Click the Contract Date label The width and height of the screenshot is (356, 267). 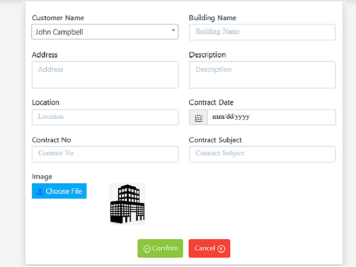211,103
